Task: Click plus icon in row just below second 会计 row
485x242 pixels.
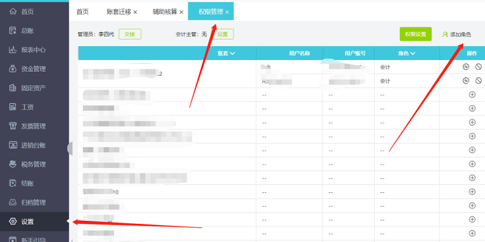Action: 472,95
